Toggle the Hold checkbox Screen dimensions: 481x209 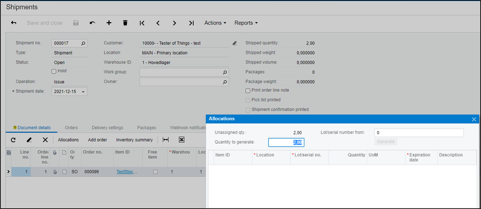pyautogui.click(x=54, y=71)
